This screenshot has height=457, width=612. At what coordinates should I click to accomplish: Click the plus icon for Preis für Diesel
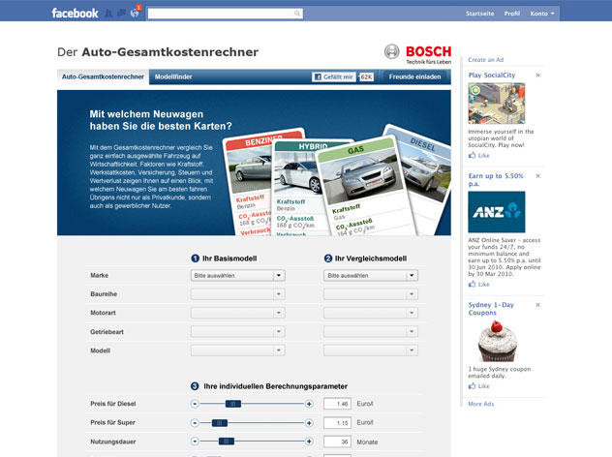309,403
